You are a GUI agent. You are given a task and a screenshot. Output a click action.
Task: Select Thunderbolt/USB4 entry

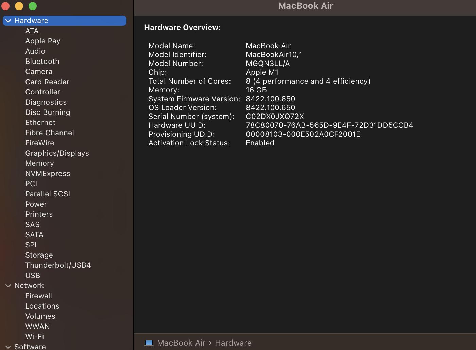pos(58,265)
